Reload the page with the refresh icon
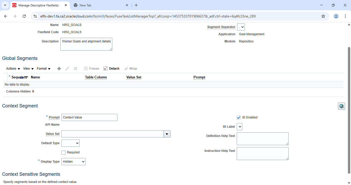The height and width of the screenshot is (185, 351). (24, 16)
